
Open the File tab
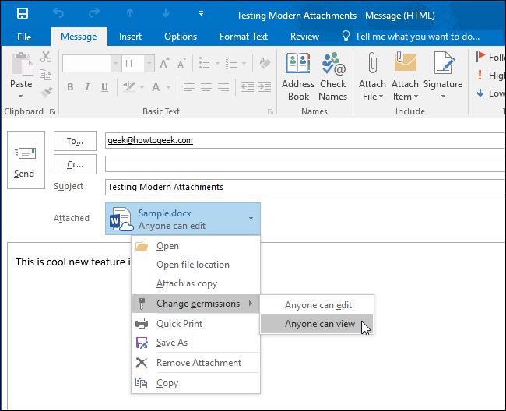[x=24, y=37]
